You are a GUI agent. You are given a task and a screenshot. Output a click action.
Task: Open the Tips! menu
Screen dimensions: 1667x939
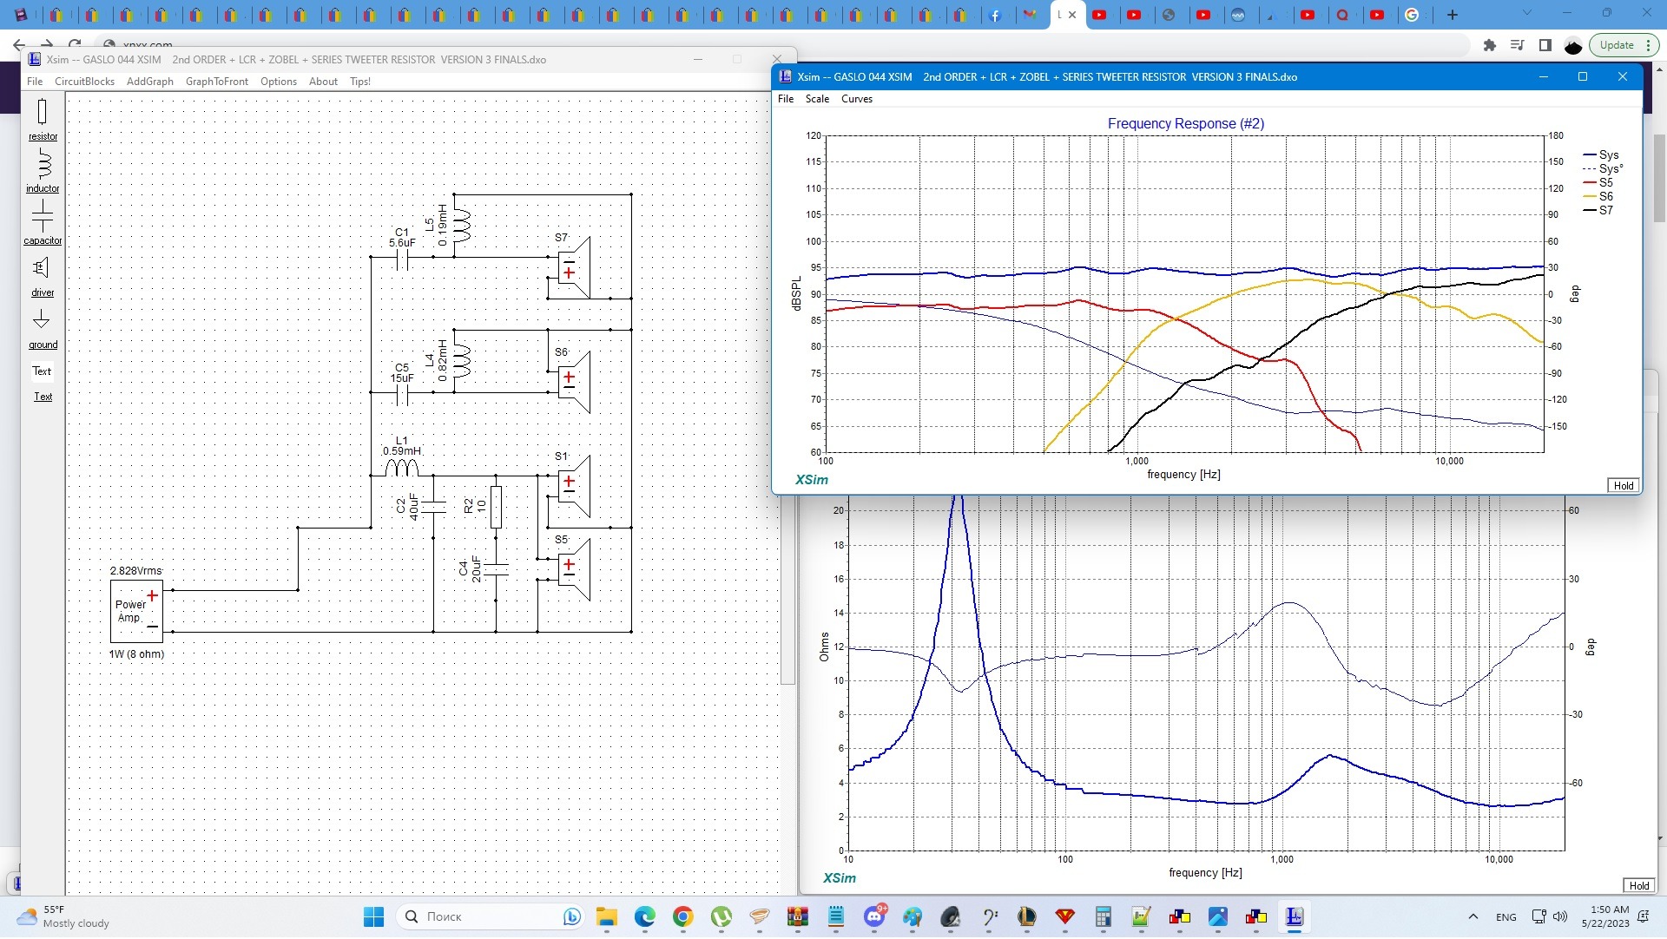[x=360, y=82]
